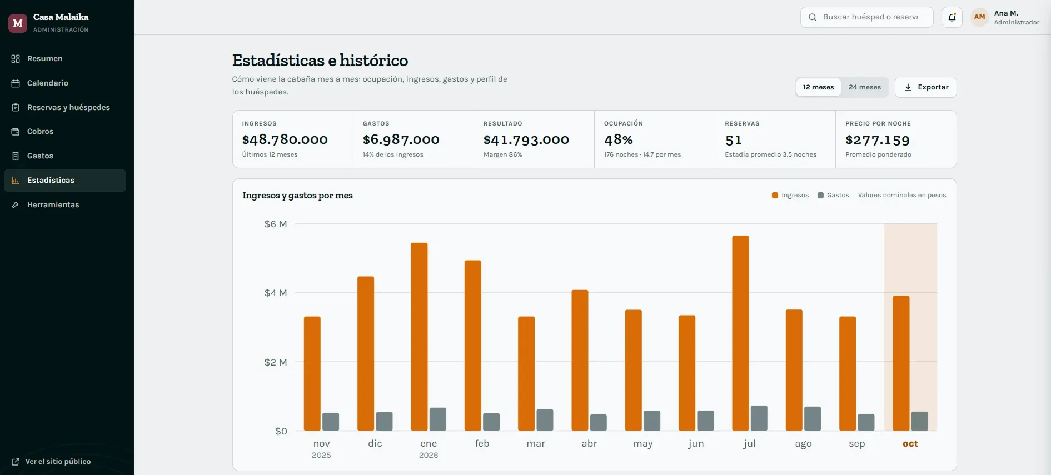Focus the Buscar huésped o reserva field

(x=866, y=17)
